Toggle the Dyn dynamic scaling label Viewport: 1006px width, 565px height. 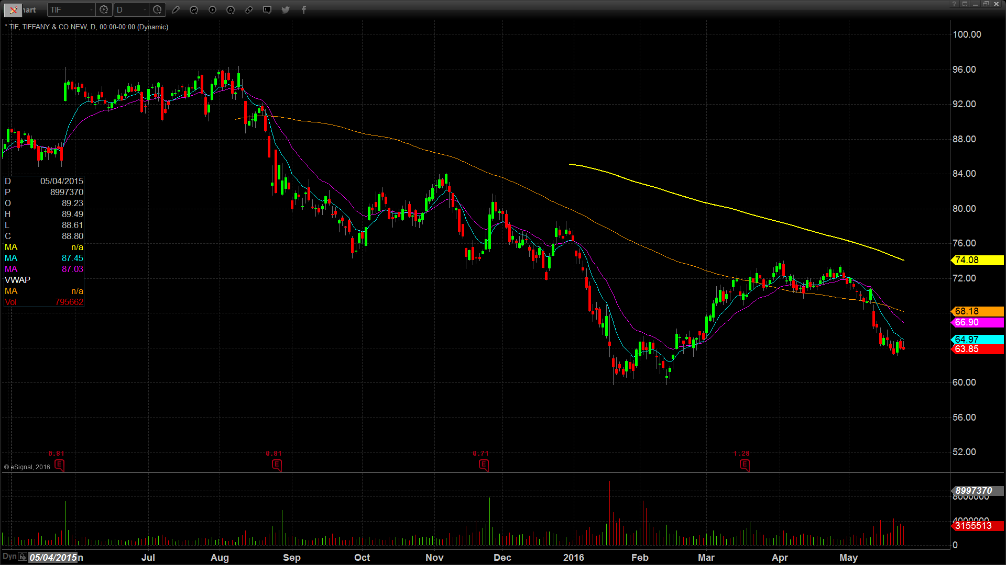(x=9, y=556)
